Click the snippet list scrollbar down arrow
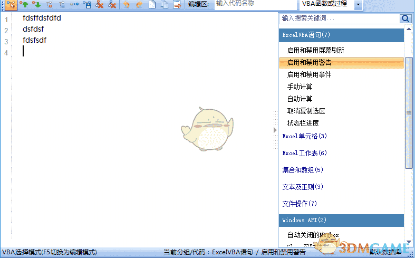The width and height of the screenshot is (415, 258). tap(409, 242)
